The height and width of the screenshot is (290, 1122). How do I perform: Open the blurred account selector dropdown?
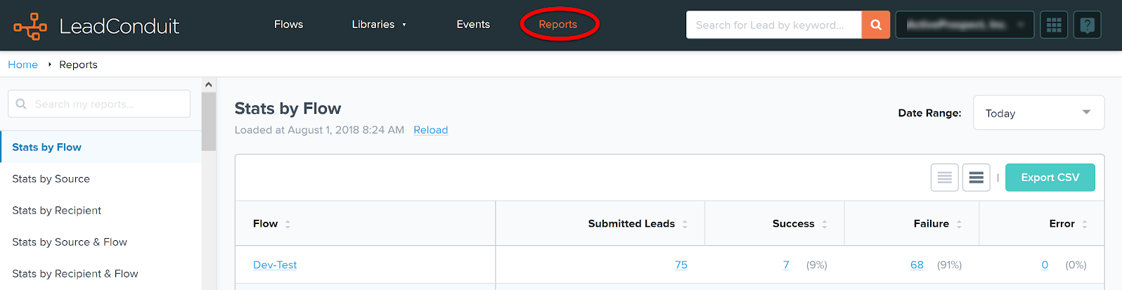tap(964, 25)
